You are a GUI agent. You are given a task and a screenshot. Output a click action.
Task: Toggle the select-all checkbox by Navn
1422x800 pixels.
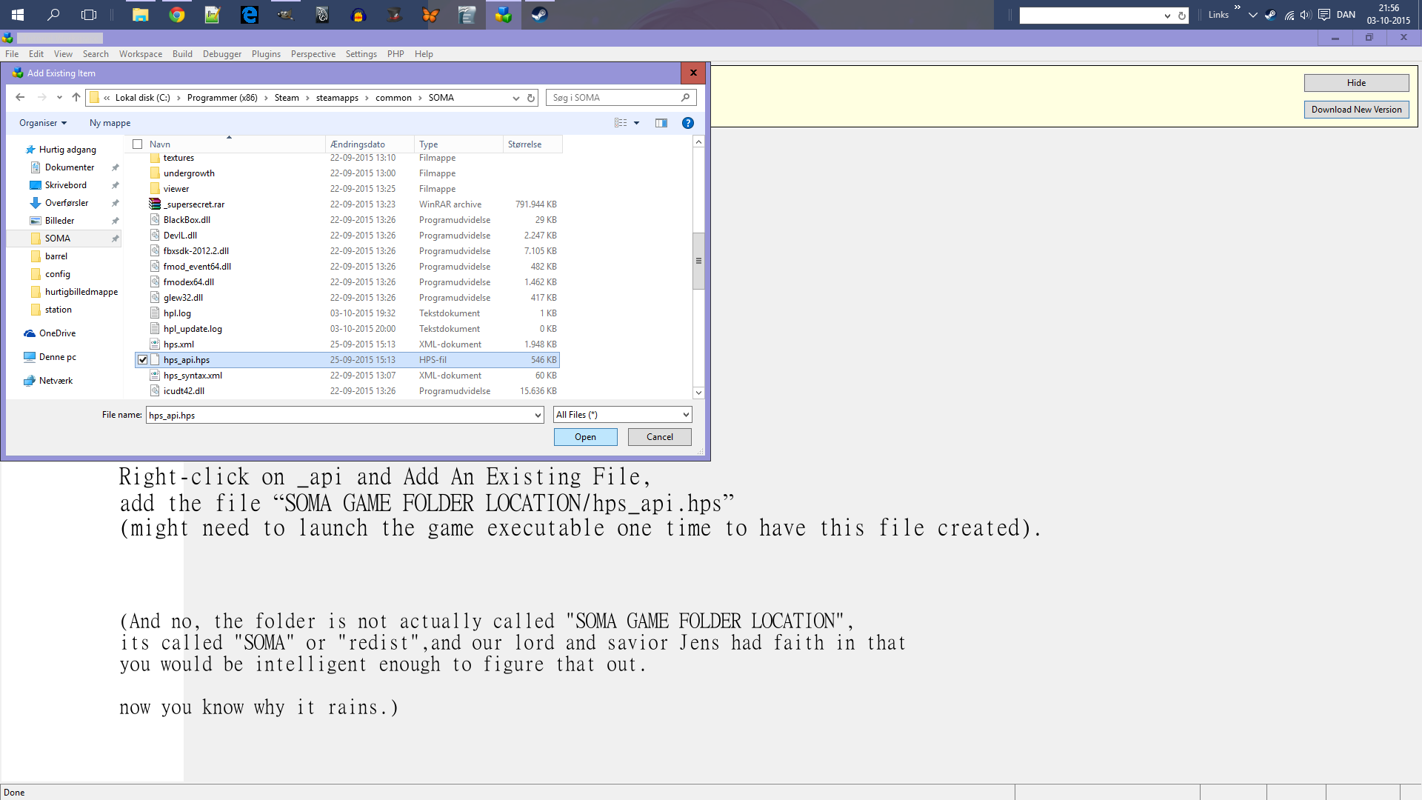point(138,144)
